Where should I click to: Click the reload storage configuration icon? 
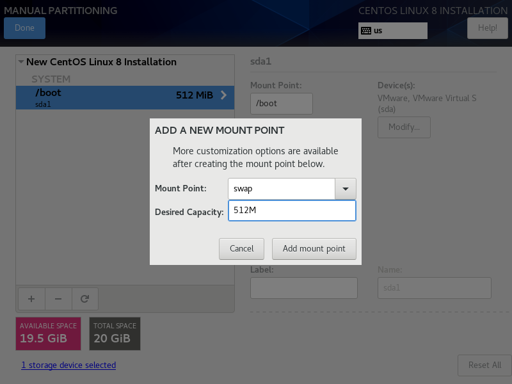(85, 299)
